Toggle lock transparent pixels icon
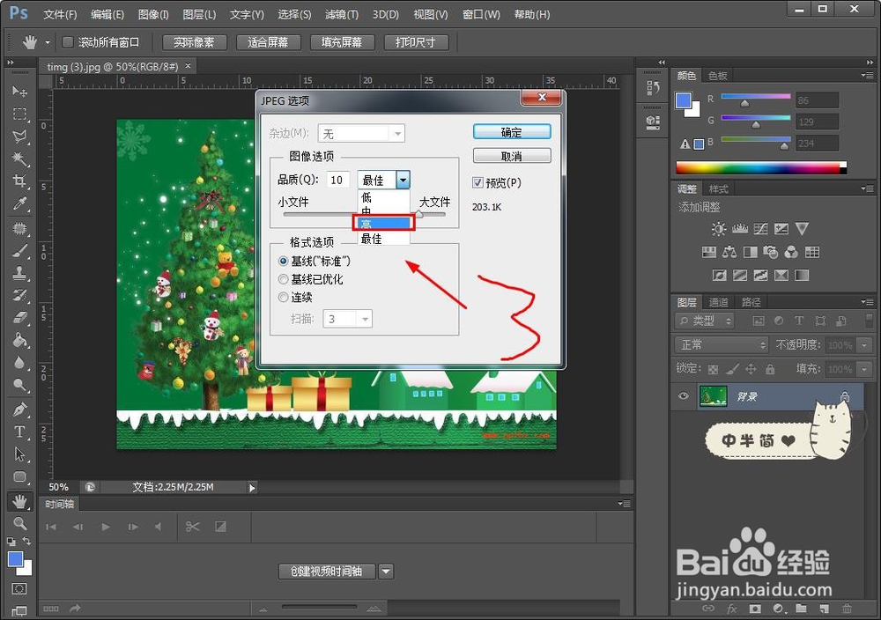881x620 pixels. pyautogui.click(x=713, y=369)
